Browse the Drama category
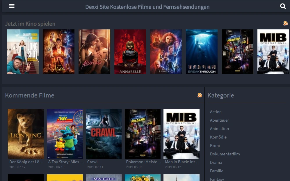Image resolution: width=290 pixels, height=181 pixels. 216,162
